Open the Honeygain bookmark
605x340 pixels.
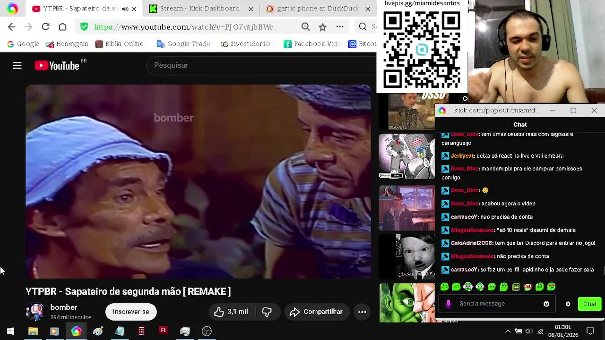coord(67,44)
